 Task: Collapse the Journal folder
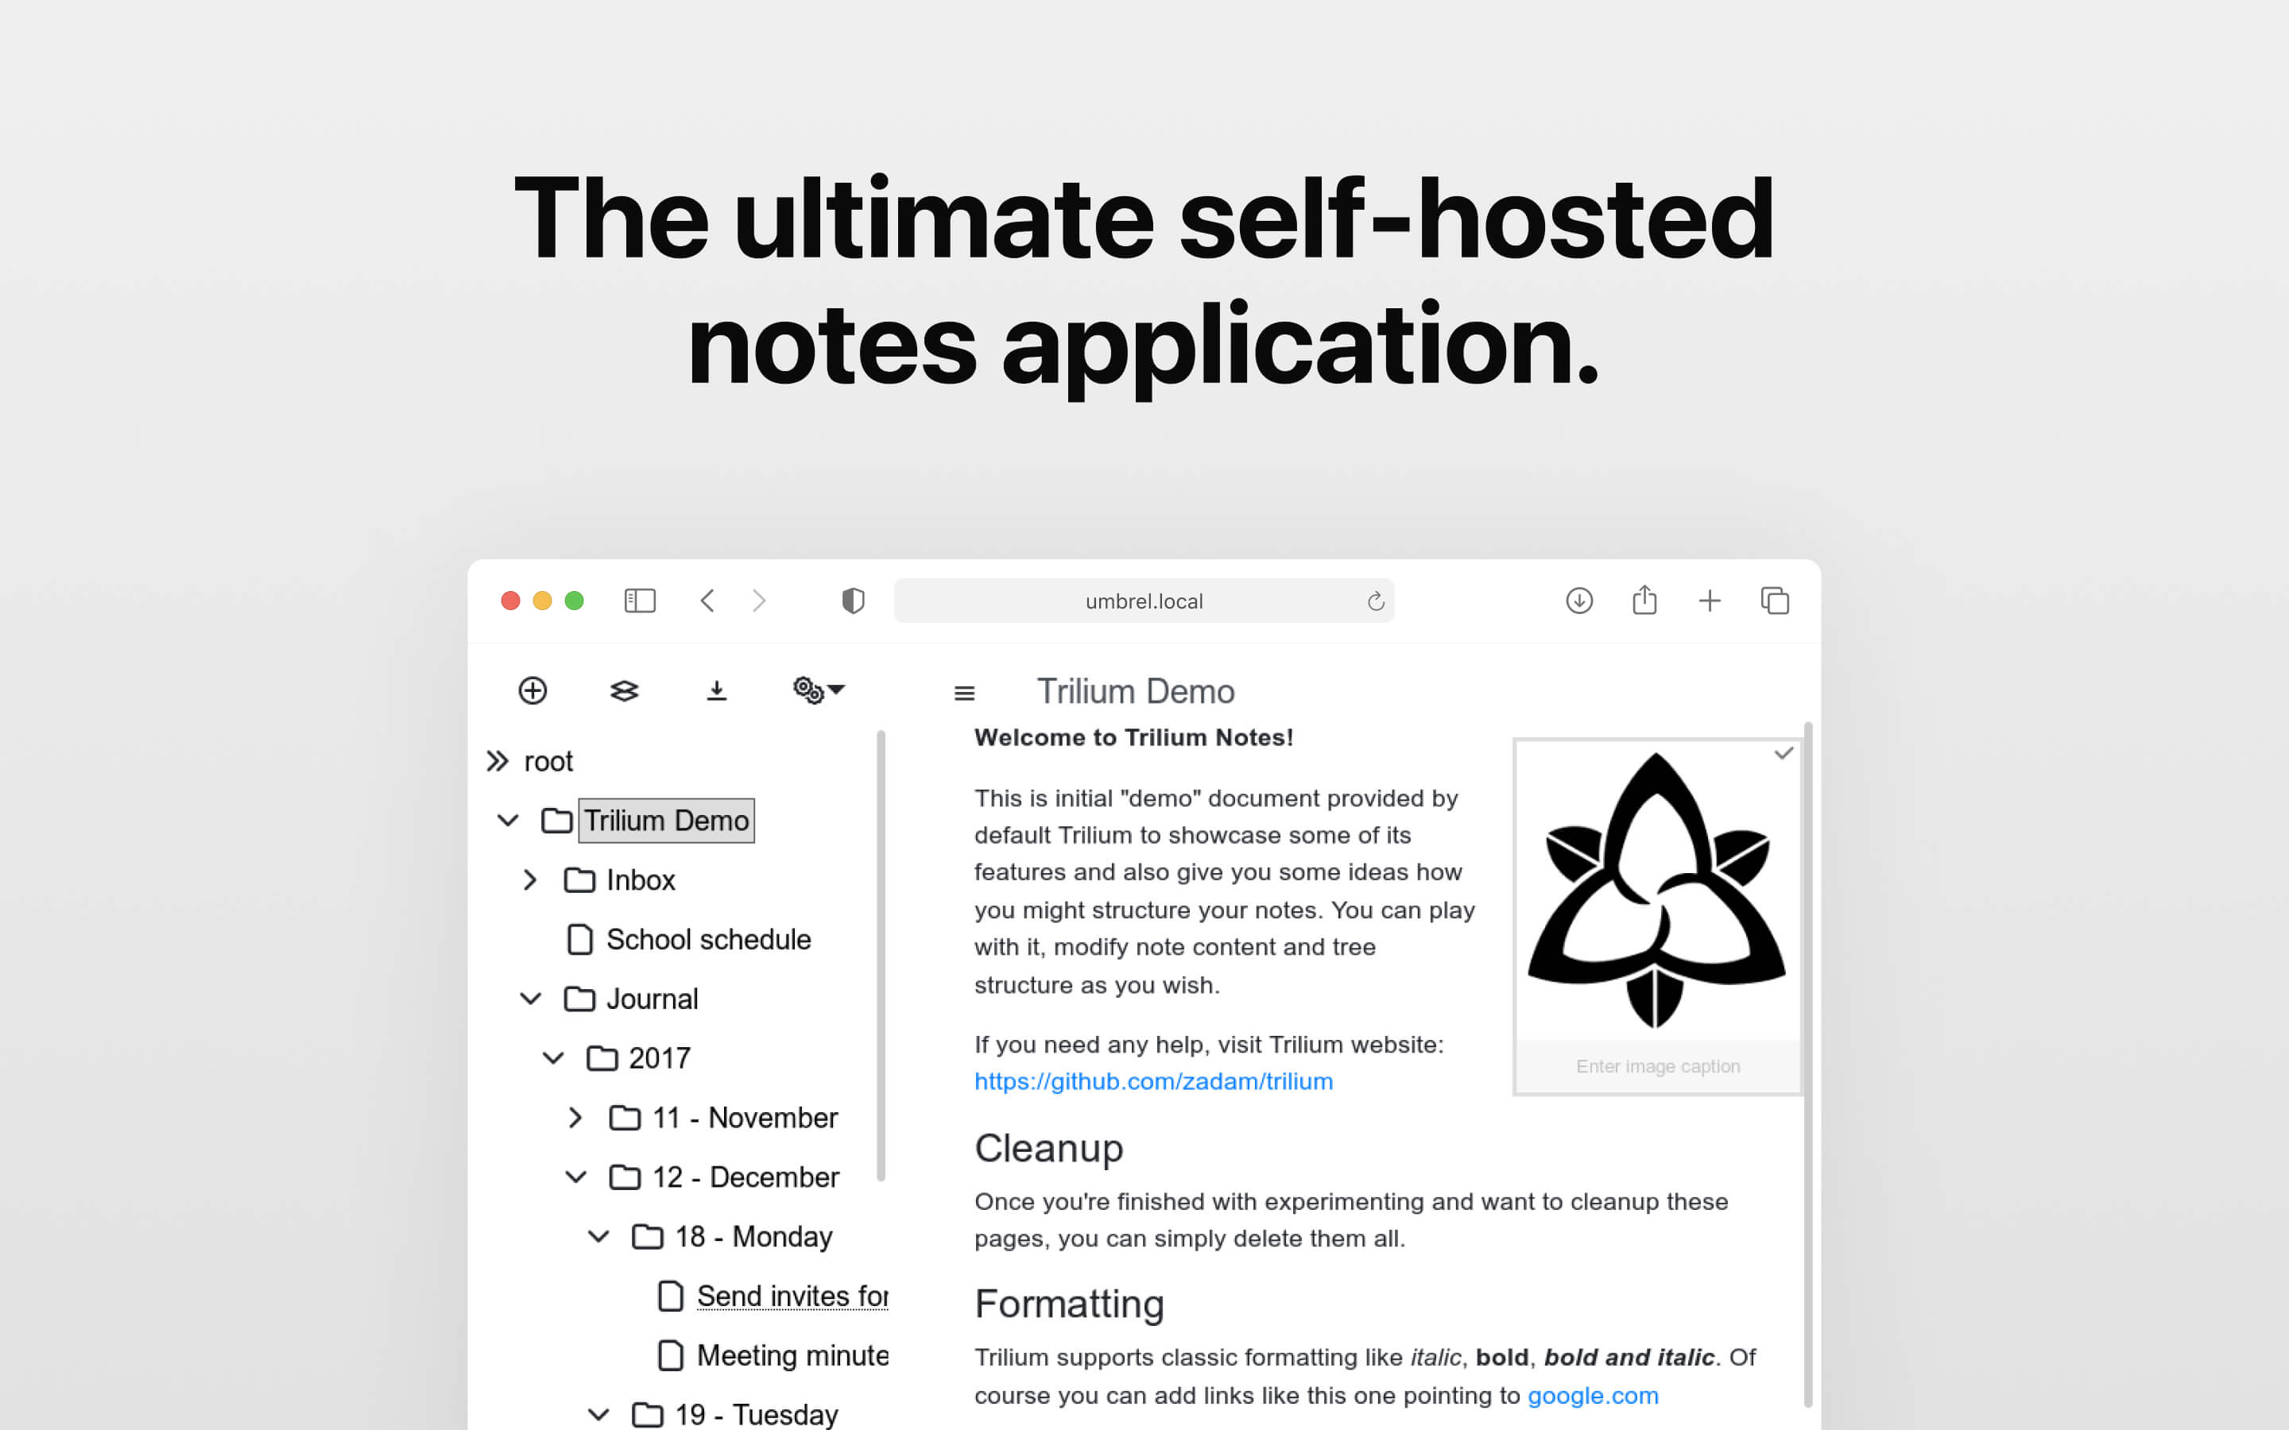coord(529,998)
